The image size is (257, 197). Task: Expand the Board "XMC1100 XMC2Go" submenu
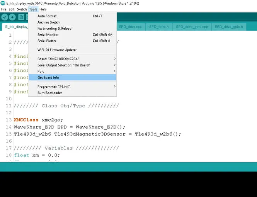point(72,59)
